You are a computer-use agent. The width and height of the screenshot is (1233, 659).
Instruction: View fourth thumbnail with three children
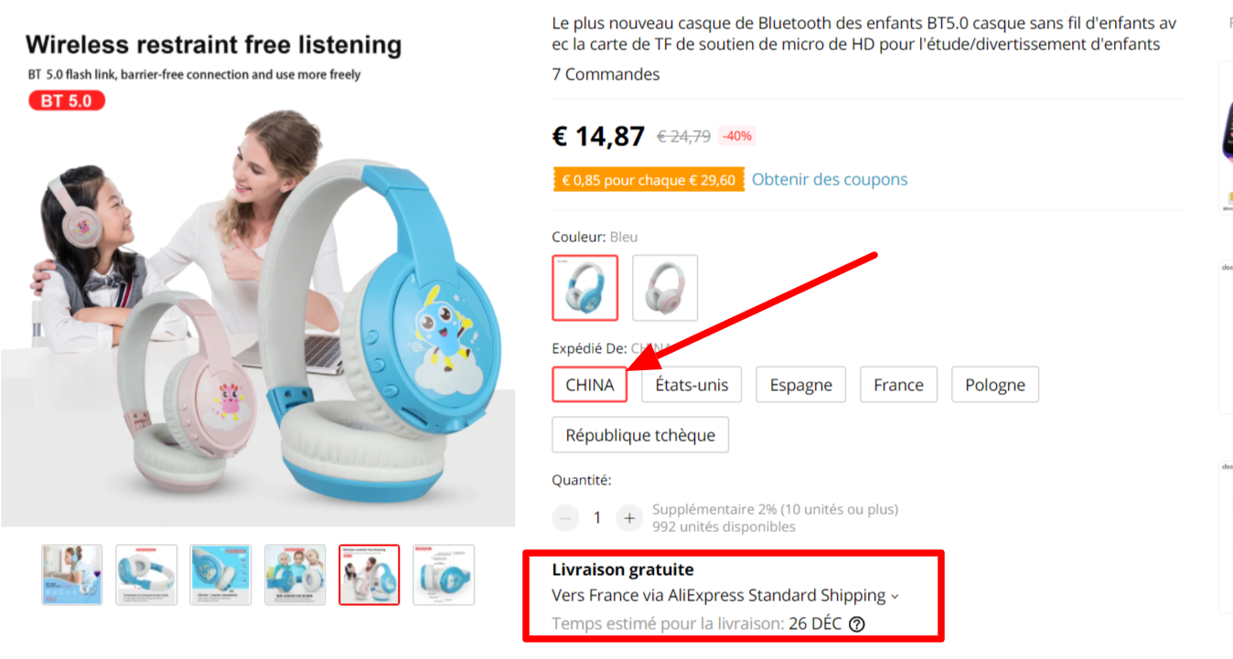click(295, 575)
